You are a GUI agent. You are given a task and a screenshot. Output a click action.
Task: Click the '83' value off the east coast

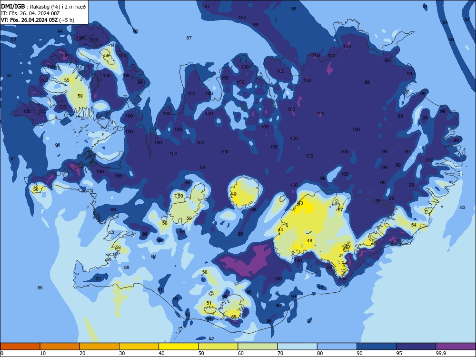463,208
